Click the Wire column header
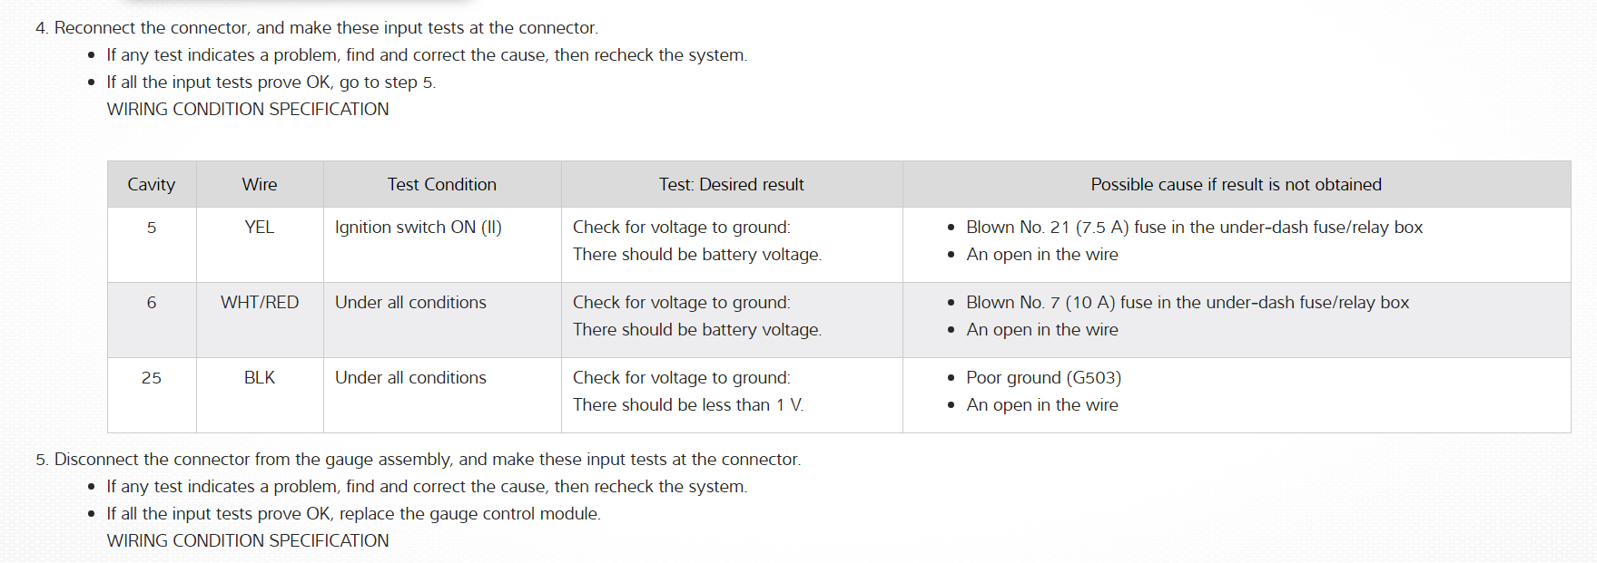This screenshot has height=563, width=1597. tap(260, 184)
